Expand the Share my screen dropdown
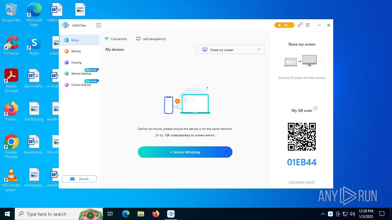 230,50
